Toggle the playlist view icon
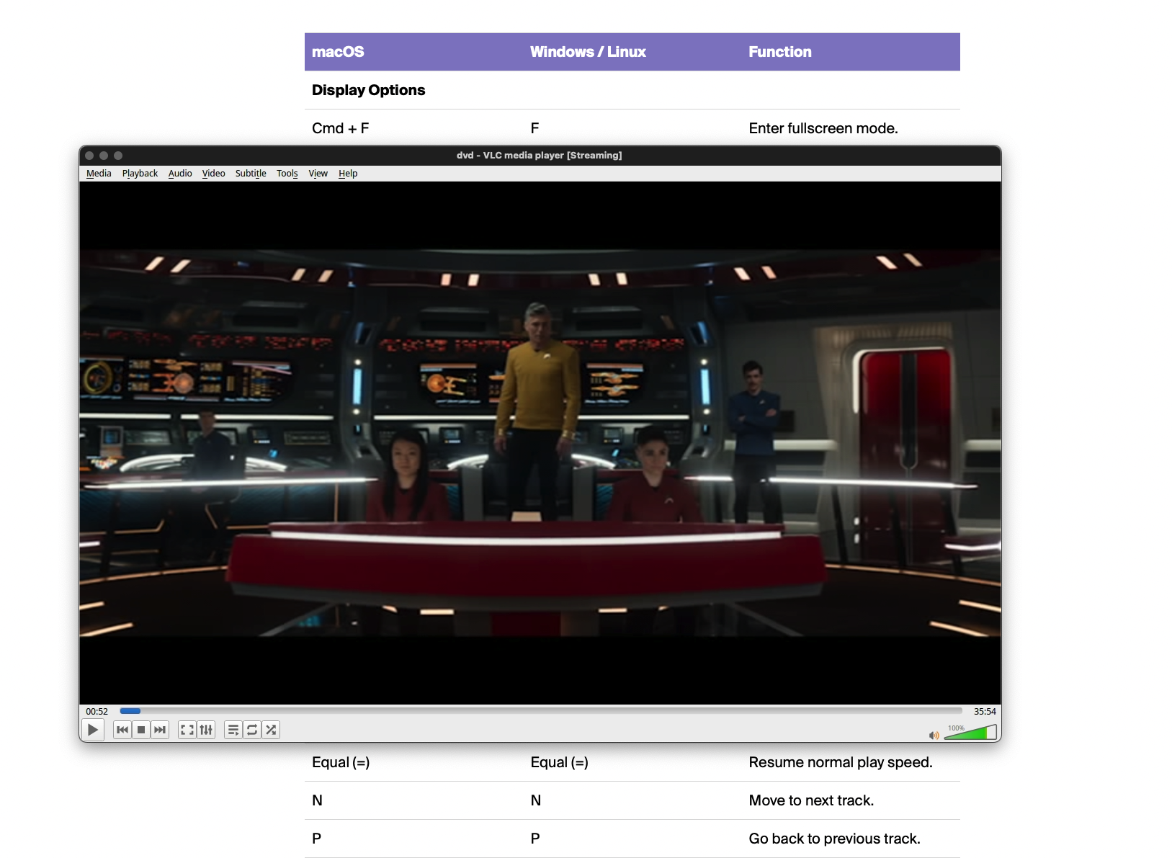1172x858 pixels. coord(233,730)
